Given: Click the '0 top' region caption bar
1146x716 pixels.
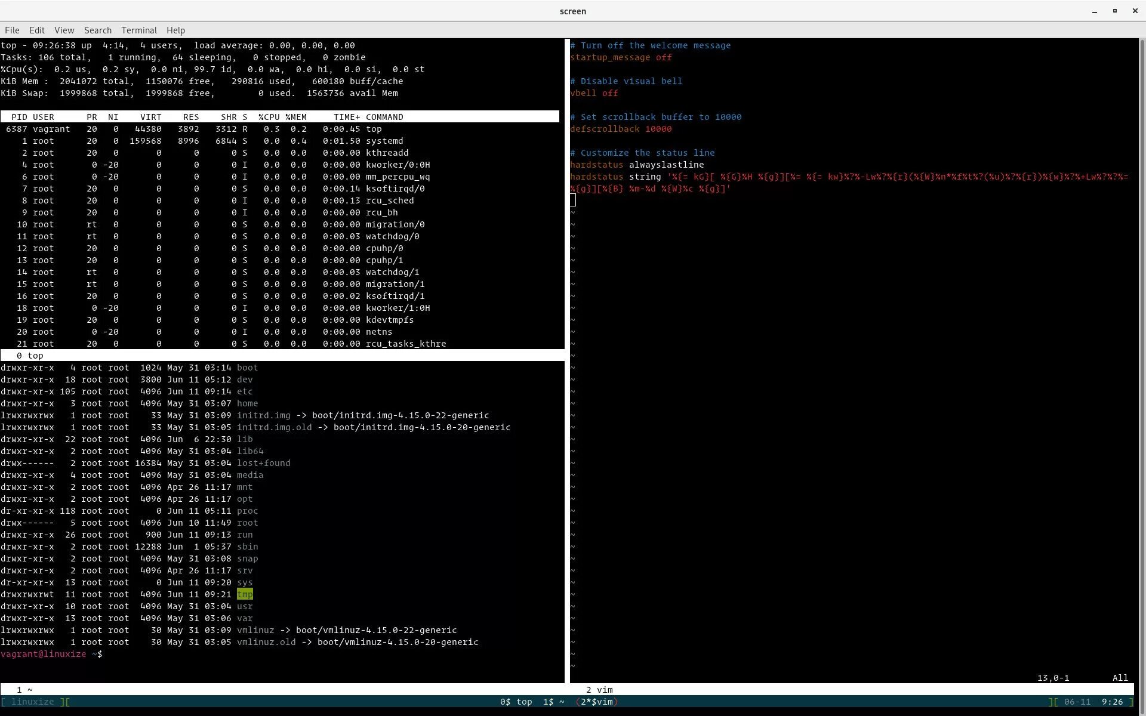Looking at the screenshot, I should (30, 356).
